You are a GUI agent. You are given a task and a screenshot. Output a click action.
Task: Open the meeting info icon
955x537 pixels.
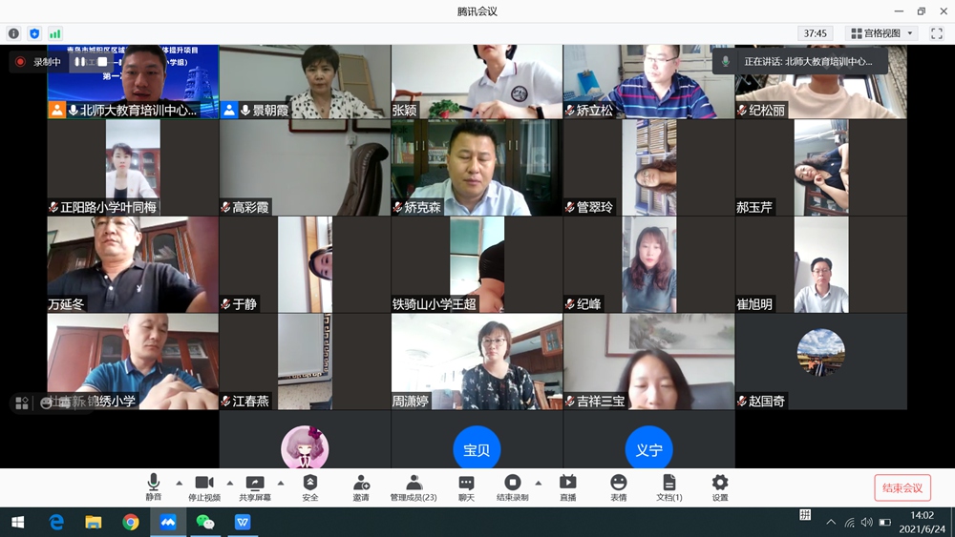point(13,33)
